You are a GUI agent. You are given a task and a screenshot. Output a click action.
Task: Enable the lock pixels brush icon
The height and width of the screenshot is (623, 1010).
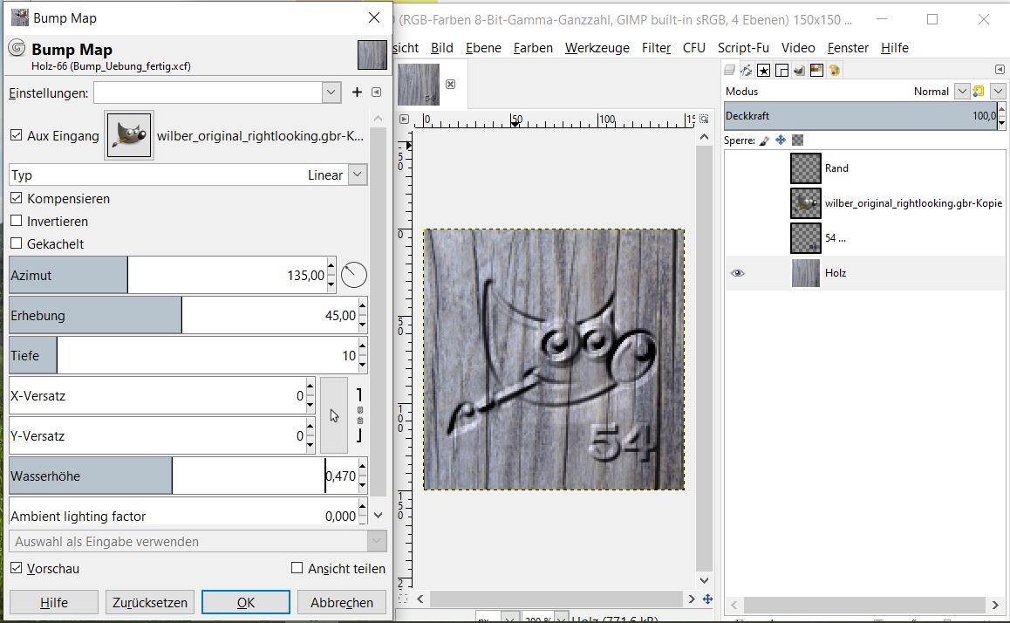[x=765, y=140]
